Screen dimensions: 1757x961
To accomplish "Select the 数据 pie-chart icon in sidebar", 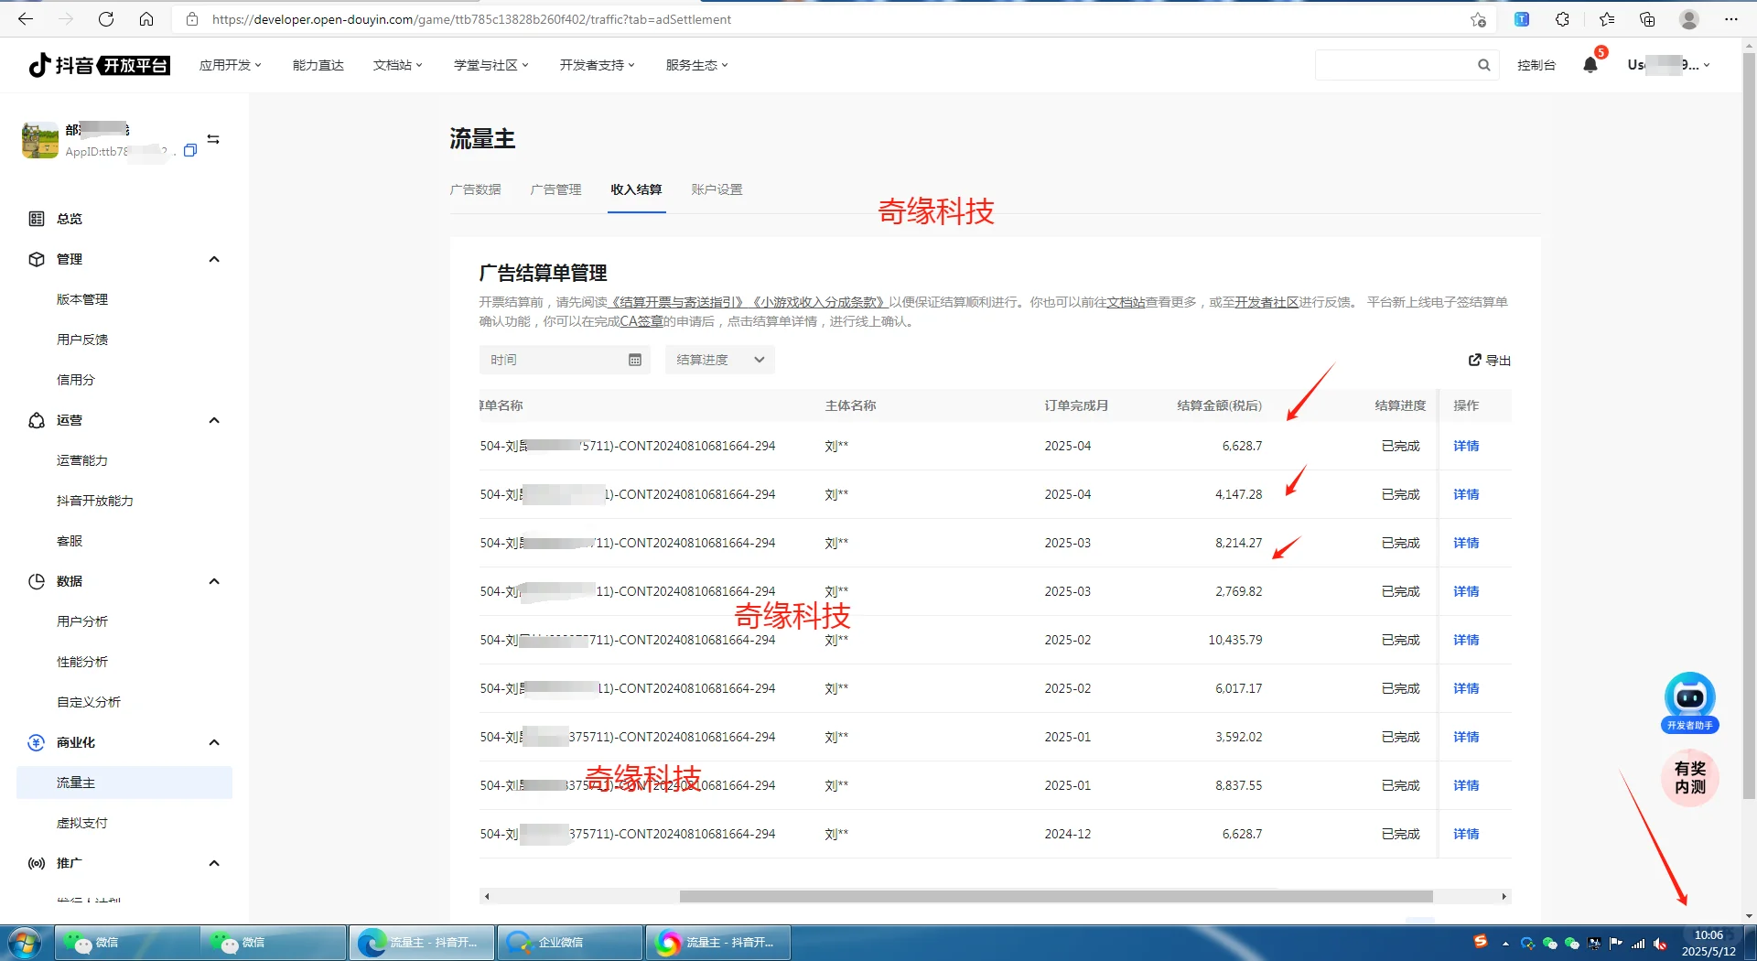I will [x=36, y=581].
